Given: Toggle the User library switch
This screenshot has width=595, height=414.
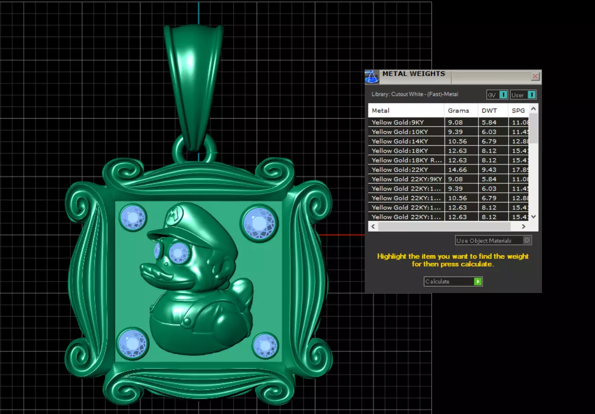Looking at the screenshot, I should [523, 95].
